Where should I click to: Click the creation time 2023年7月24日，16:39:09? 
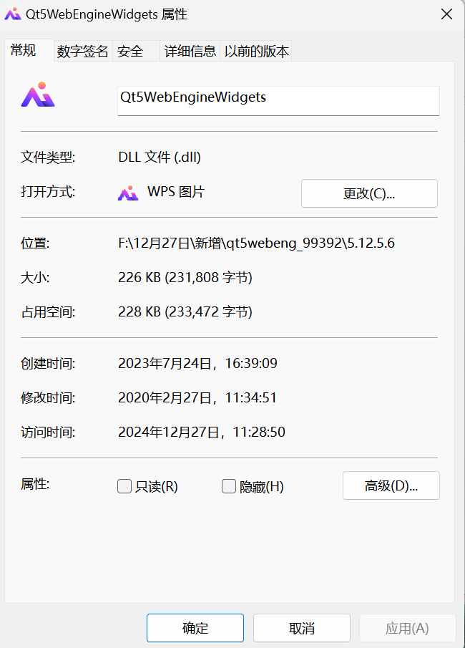(x=198, y=363)
